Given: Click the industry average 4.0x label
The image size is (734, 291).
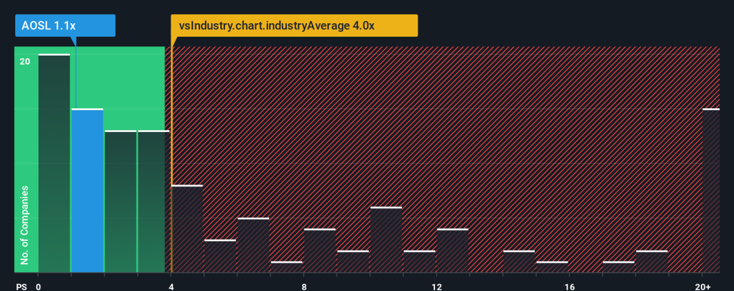Looking at the screenshot, I should coord(294,26).
